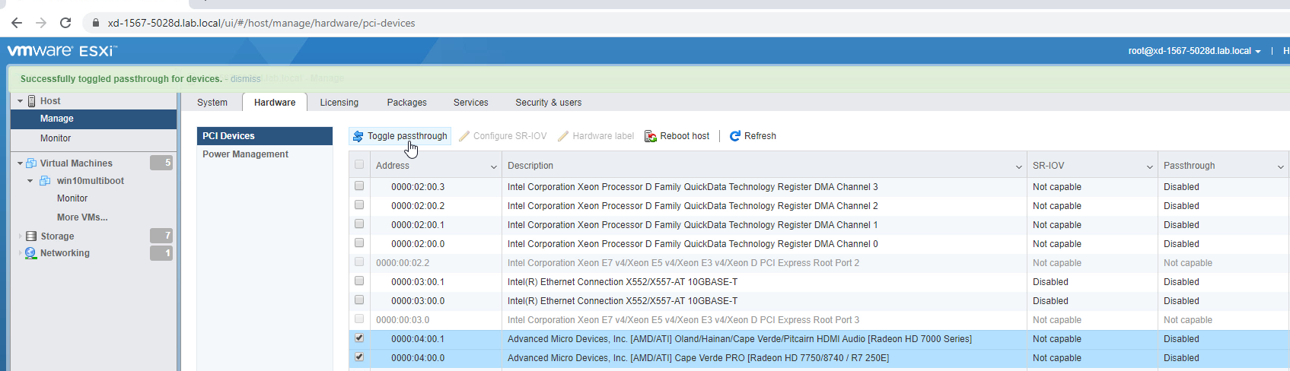Toggle the select-all checkbox in table header
This screenshot has width=1290, height=371.
click(359, 164)
